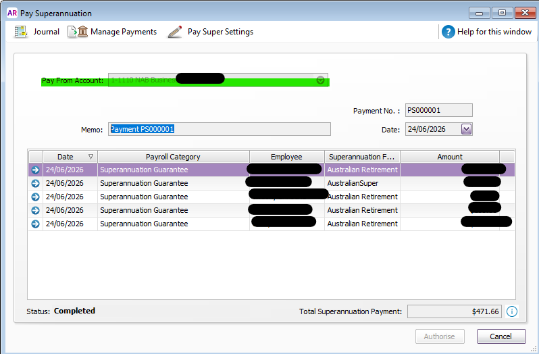Click Help for this window text

pos(494,32)
